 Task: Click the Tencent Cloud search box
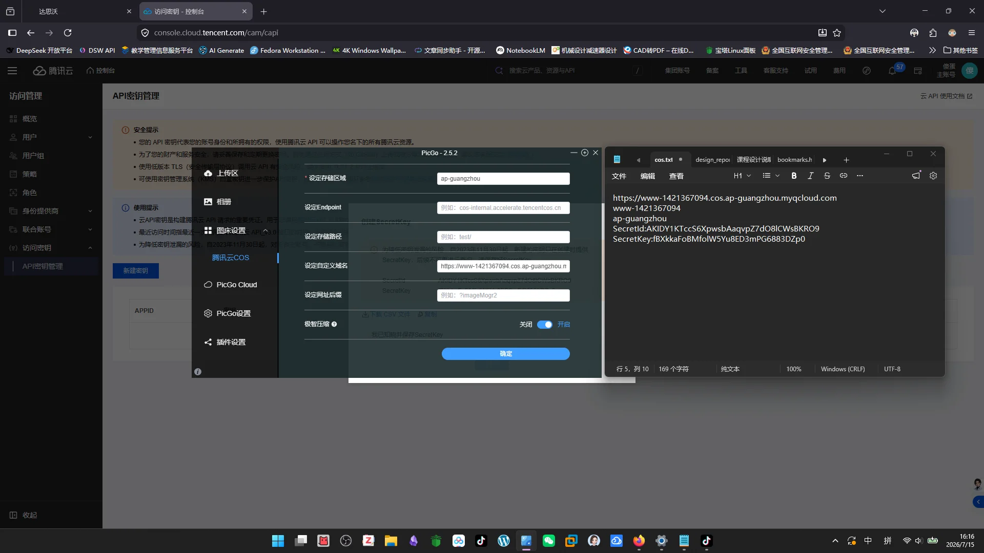(x=569, y=71)
